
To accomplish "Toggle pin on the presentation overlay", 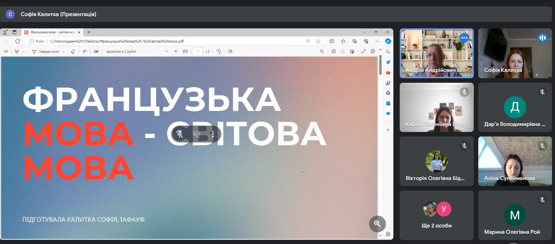I will (179, 134).
